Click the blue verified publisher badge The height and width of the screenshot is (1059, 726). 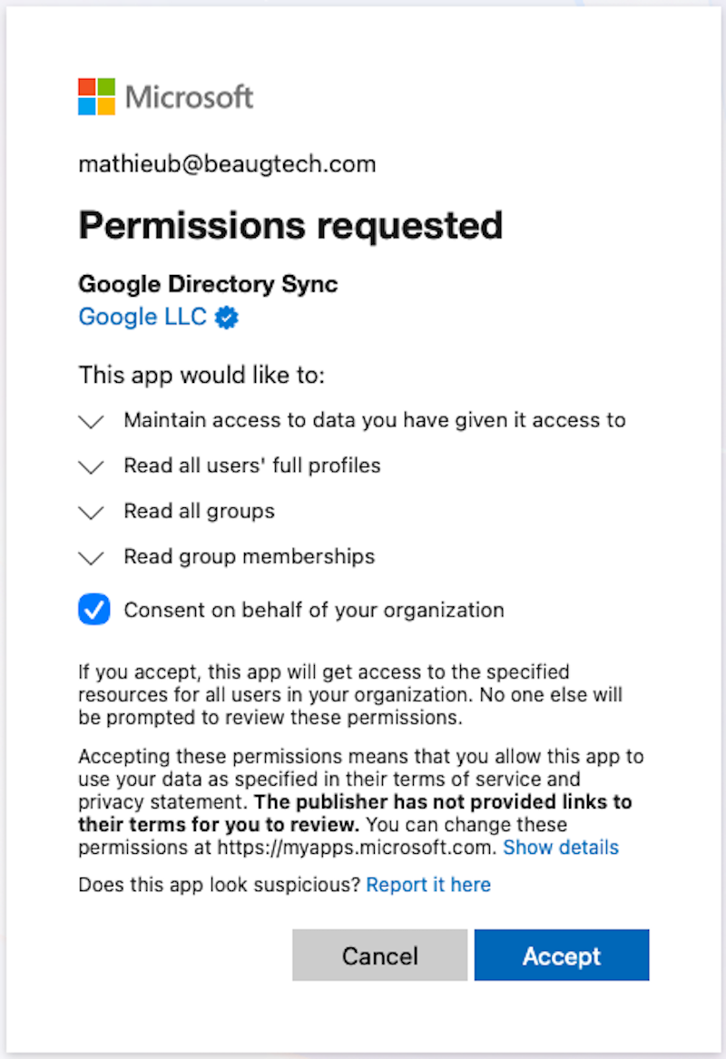(227, 318)
